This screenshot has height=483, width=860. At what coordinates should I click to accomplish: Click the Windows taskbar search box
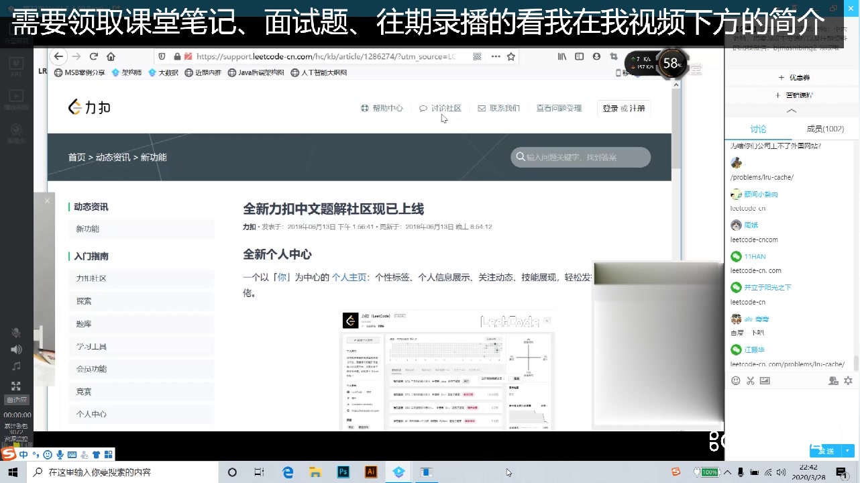point(124,472)
